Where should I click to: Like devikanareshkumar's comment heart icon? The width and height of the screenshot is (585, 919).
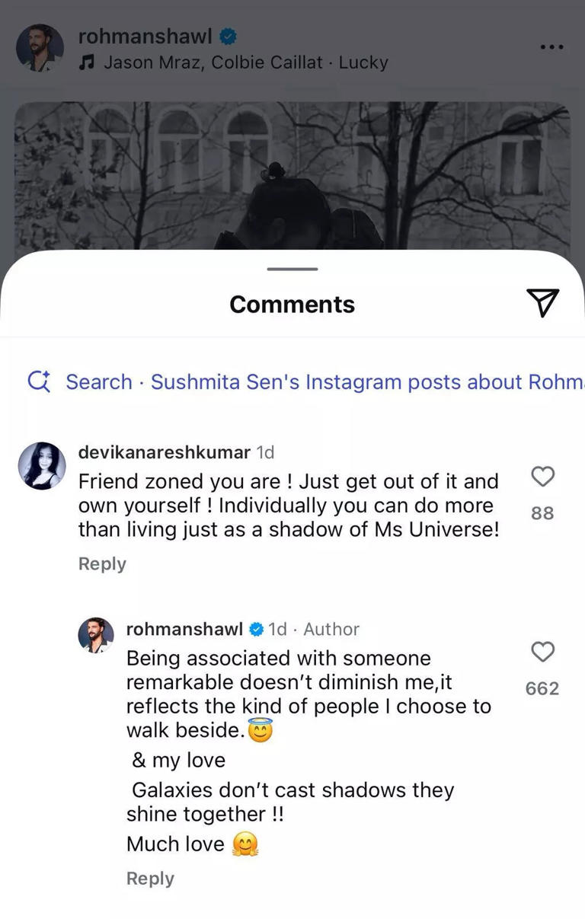[542, 477]
